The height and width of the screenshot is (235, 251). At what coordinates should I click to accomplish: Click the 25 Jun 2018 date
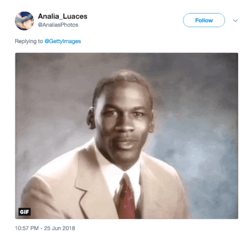point(60,228)
